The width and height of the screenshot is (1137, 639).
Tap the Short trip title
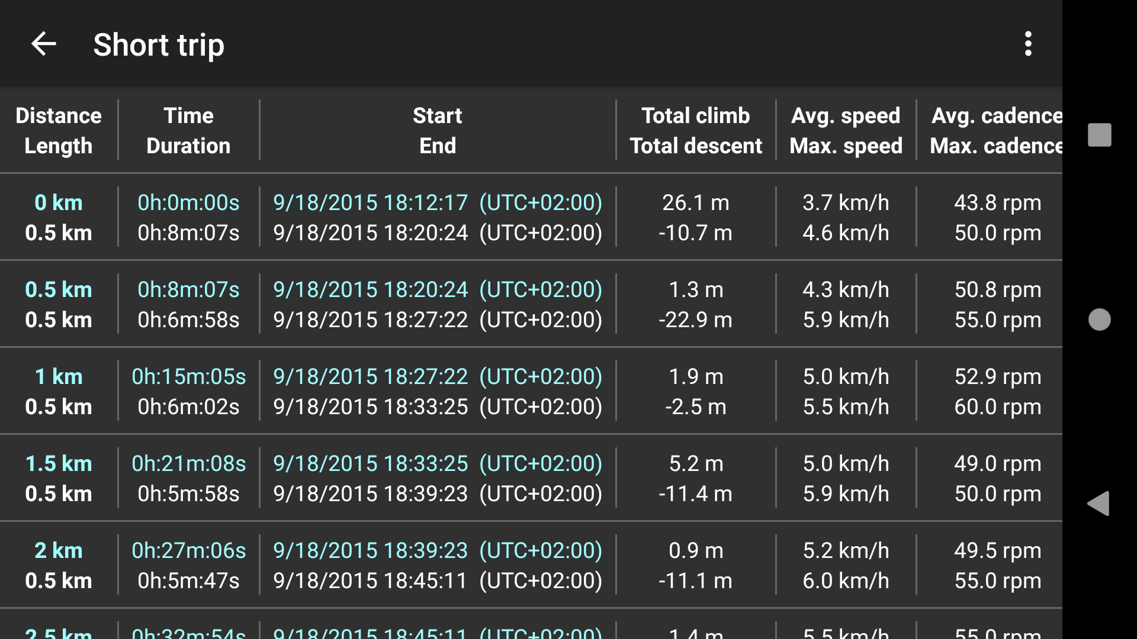click(x=159, y=45)
